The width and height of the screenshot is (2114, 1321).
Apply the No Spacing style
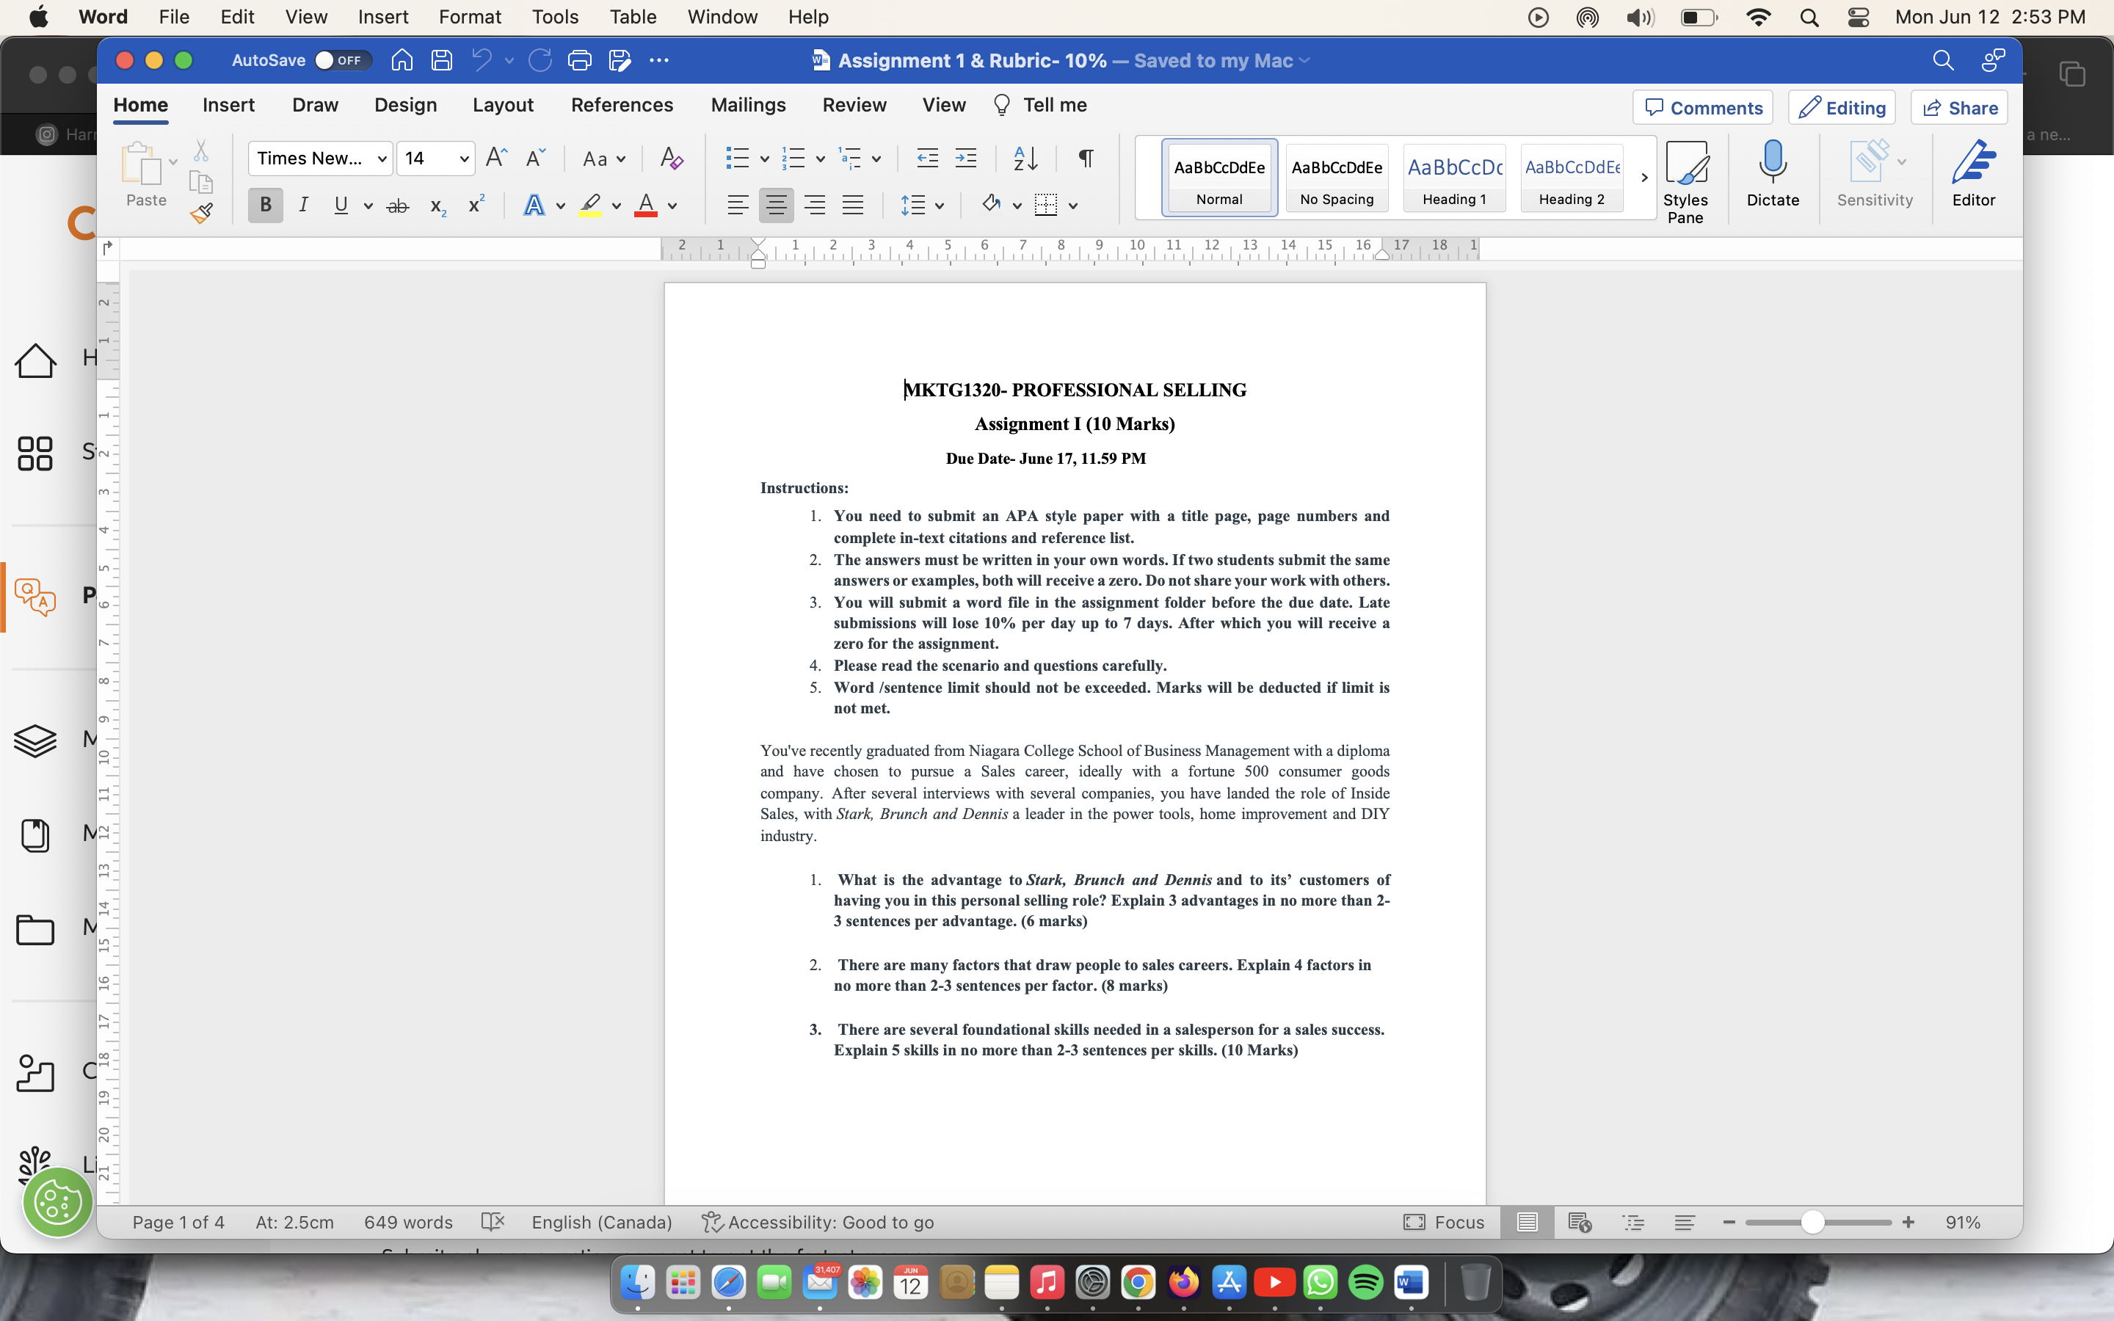click(1337, 178)
